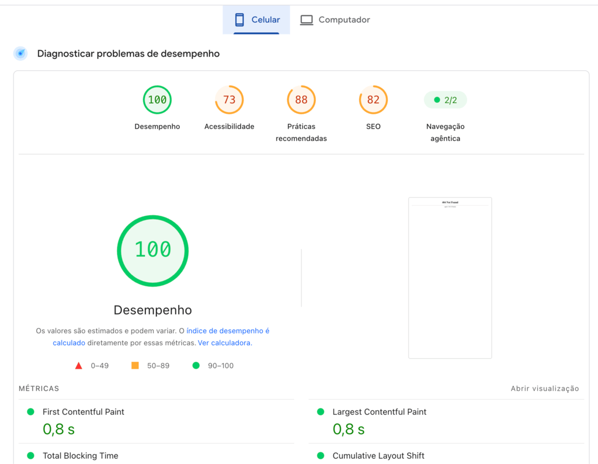Click the MÉTRICAS section heading

39,389
